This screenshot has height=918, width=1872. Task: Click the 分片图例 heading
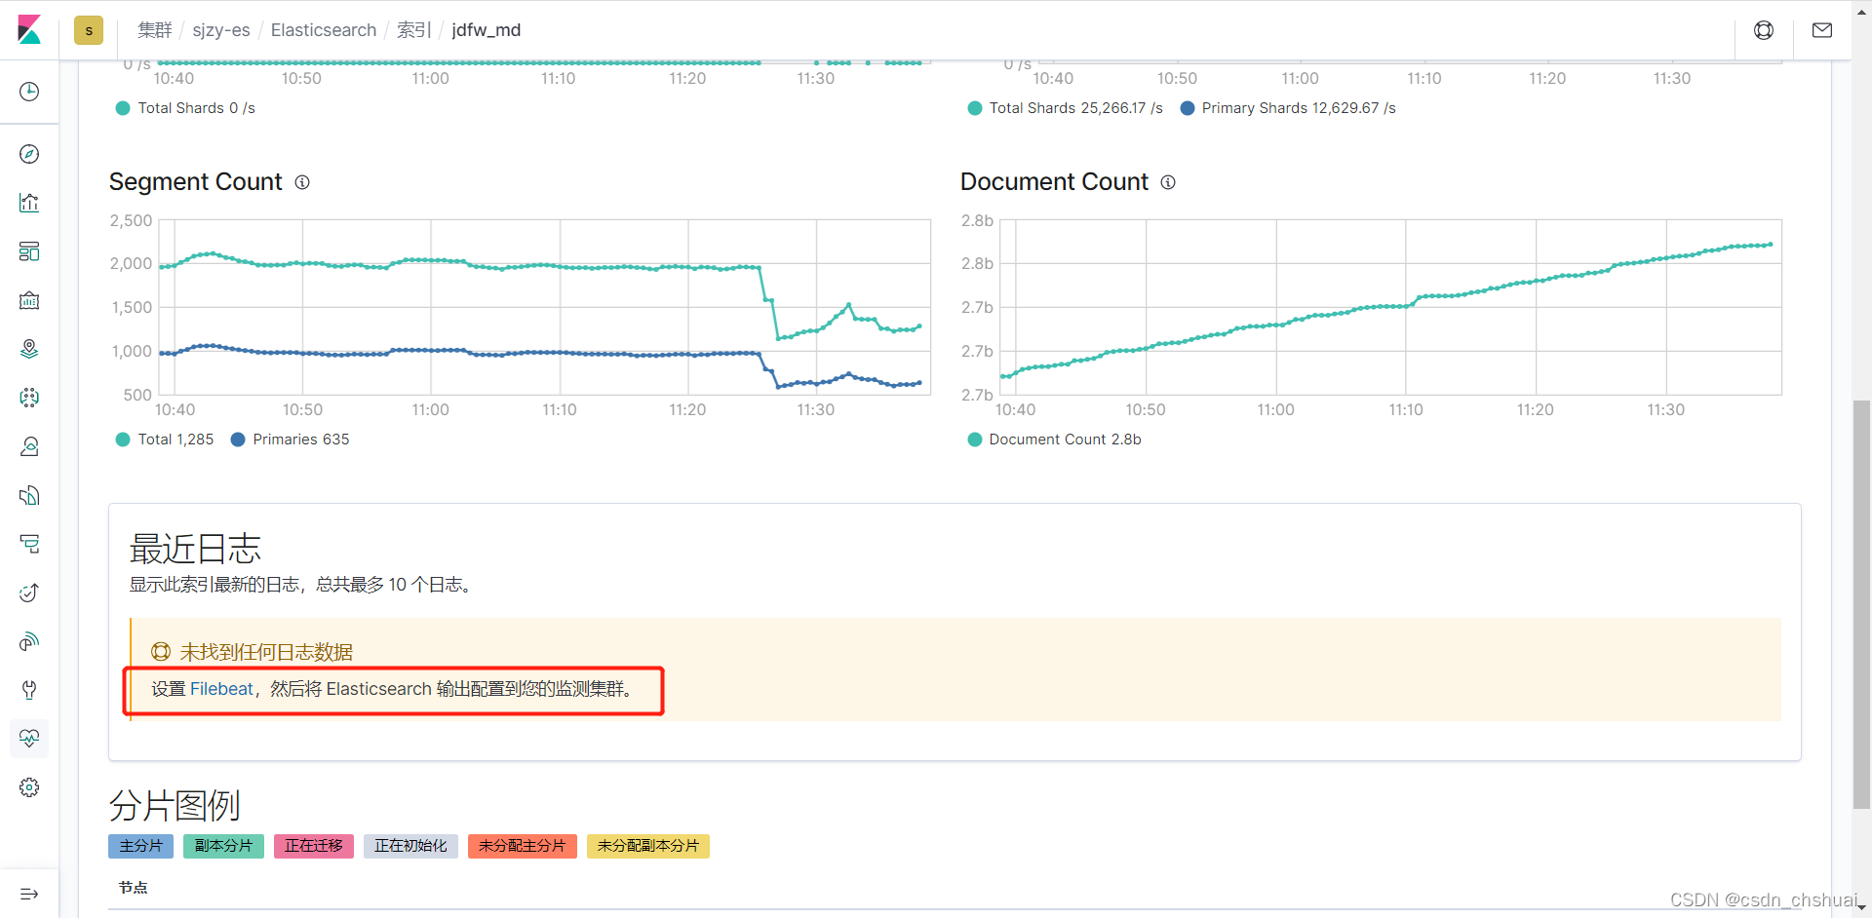(175, 806)
